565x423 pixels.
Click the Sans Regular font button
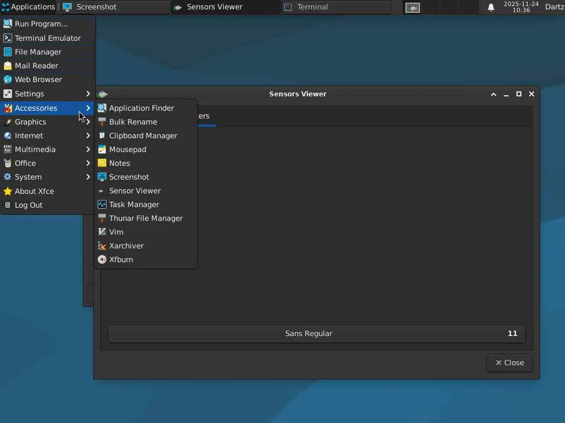click(317, 333)
